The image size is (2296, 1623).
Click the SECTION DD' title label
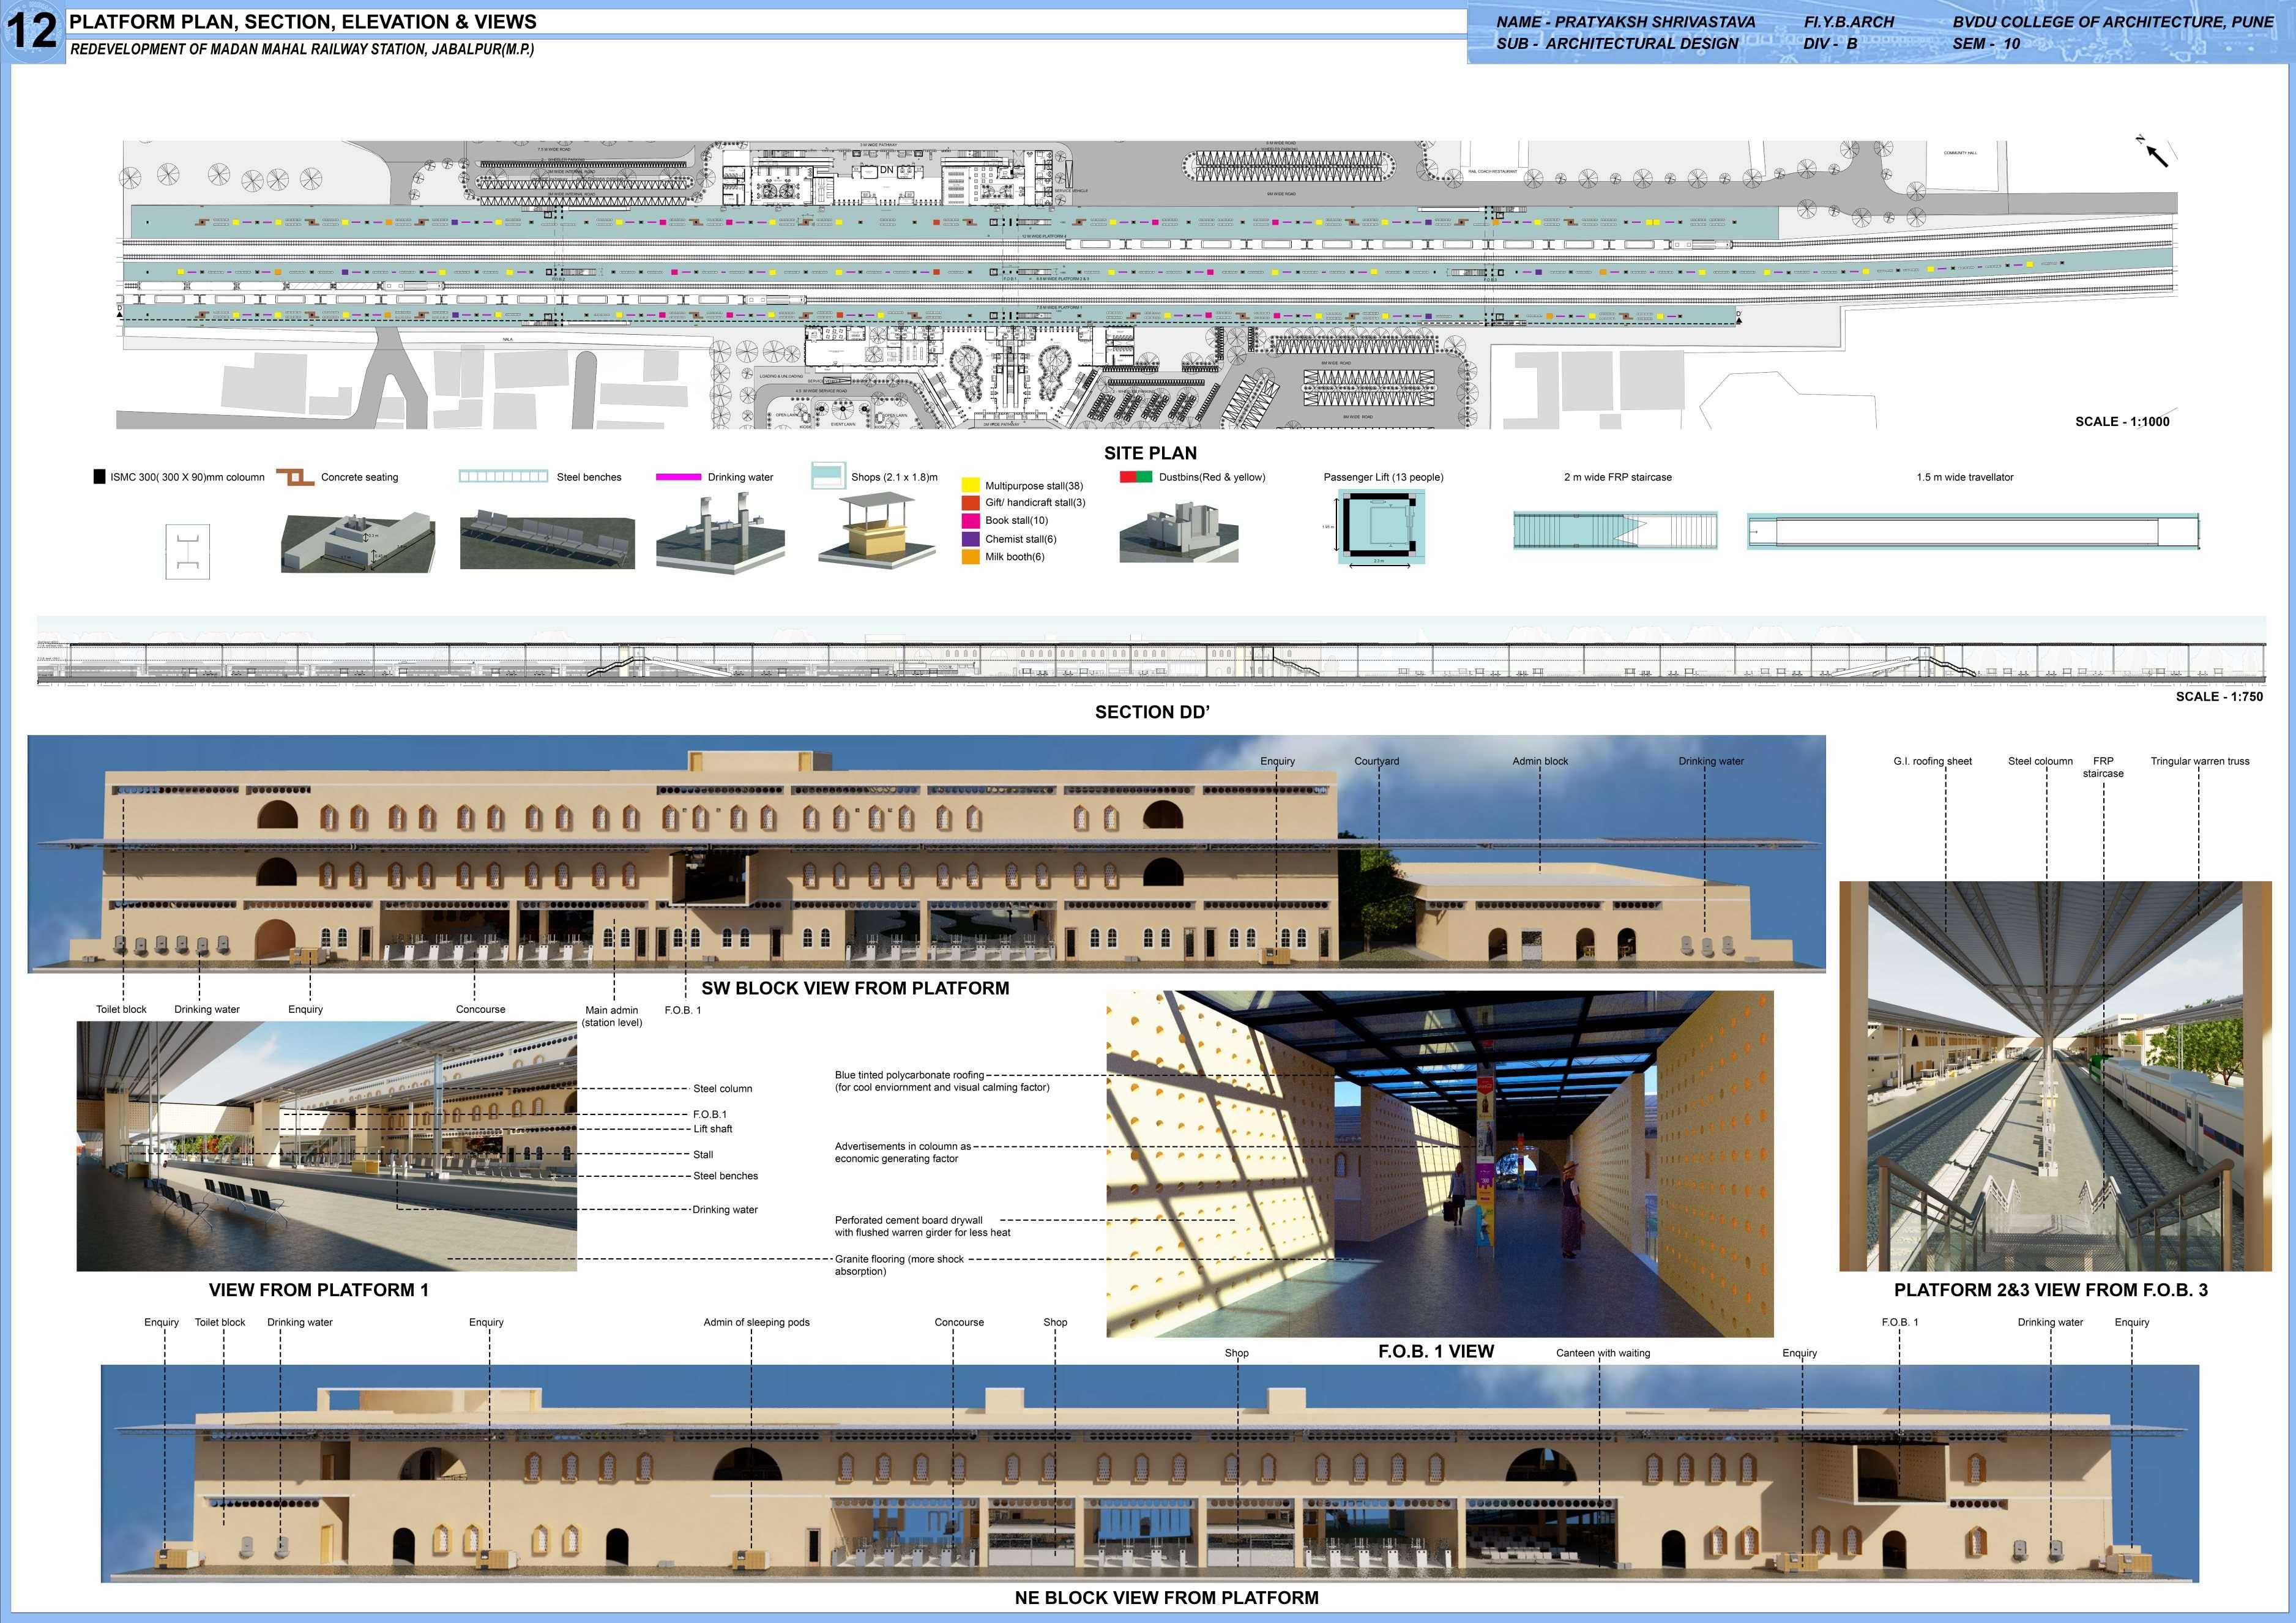(x=1152, y=712)
